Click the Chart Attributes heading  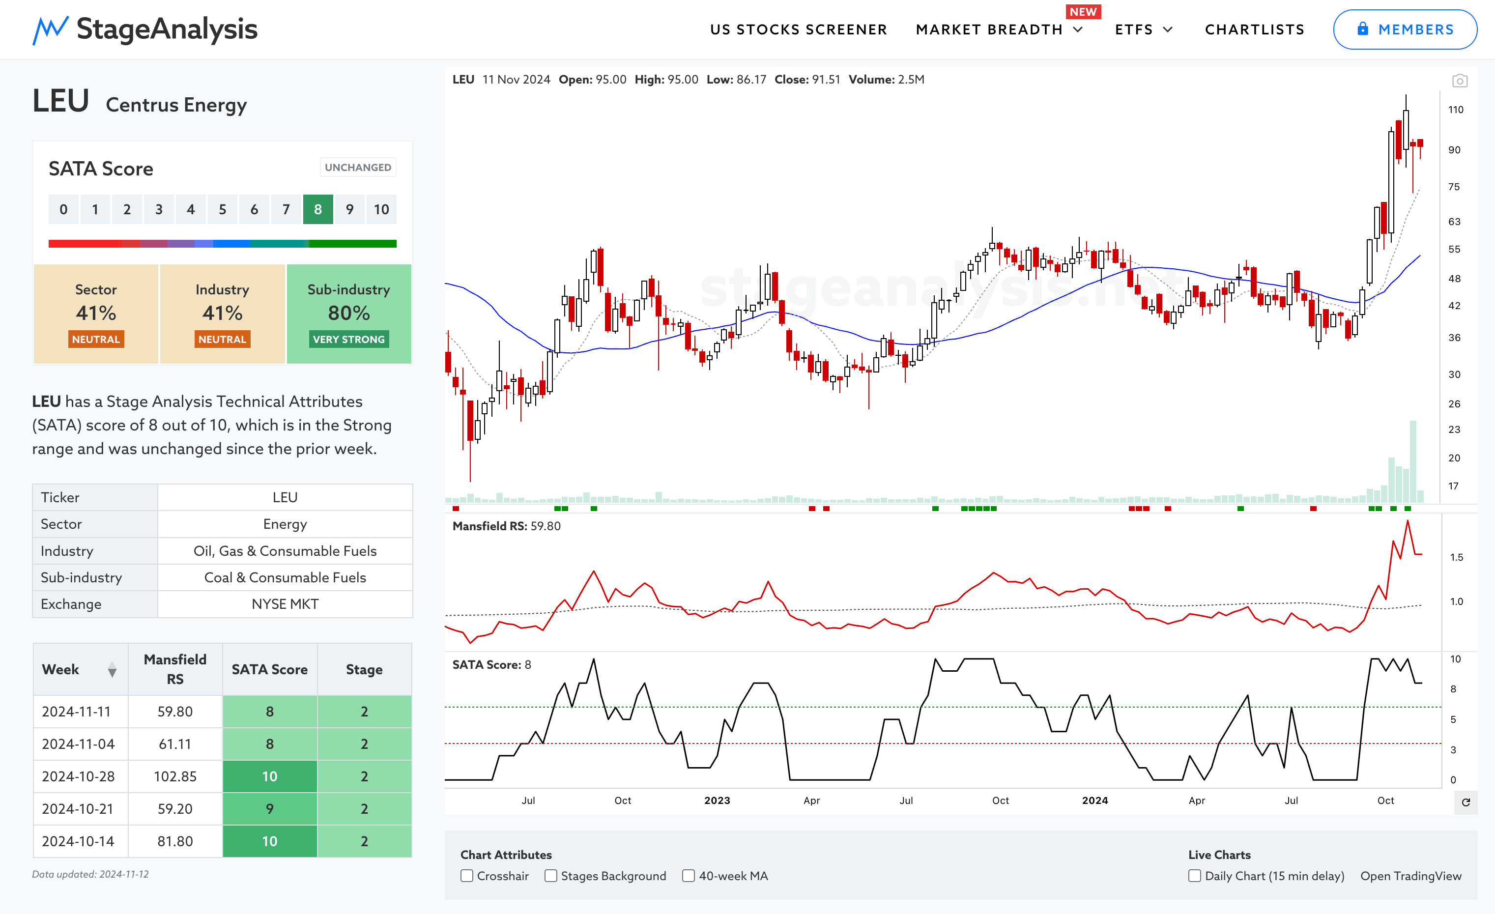tap(505, 855)
